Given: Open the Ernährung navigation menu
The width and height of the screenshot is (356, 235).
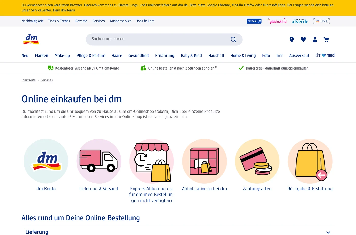Looking at the screenshot, I should point(165,56).
